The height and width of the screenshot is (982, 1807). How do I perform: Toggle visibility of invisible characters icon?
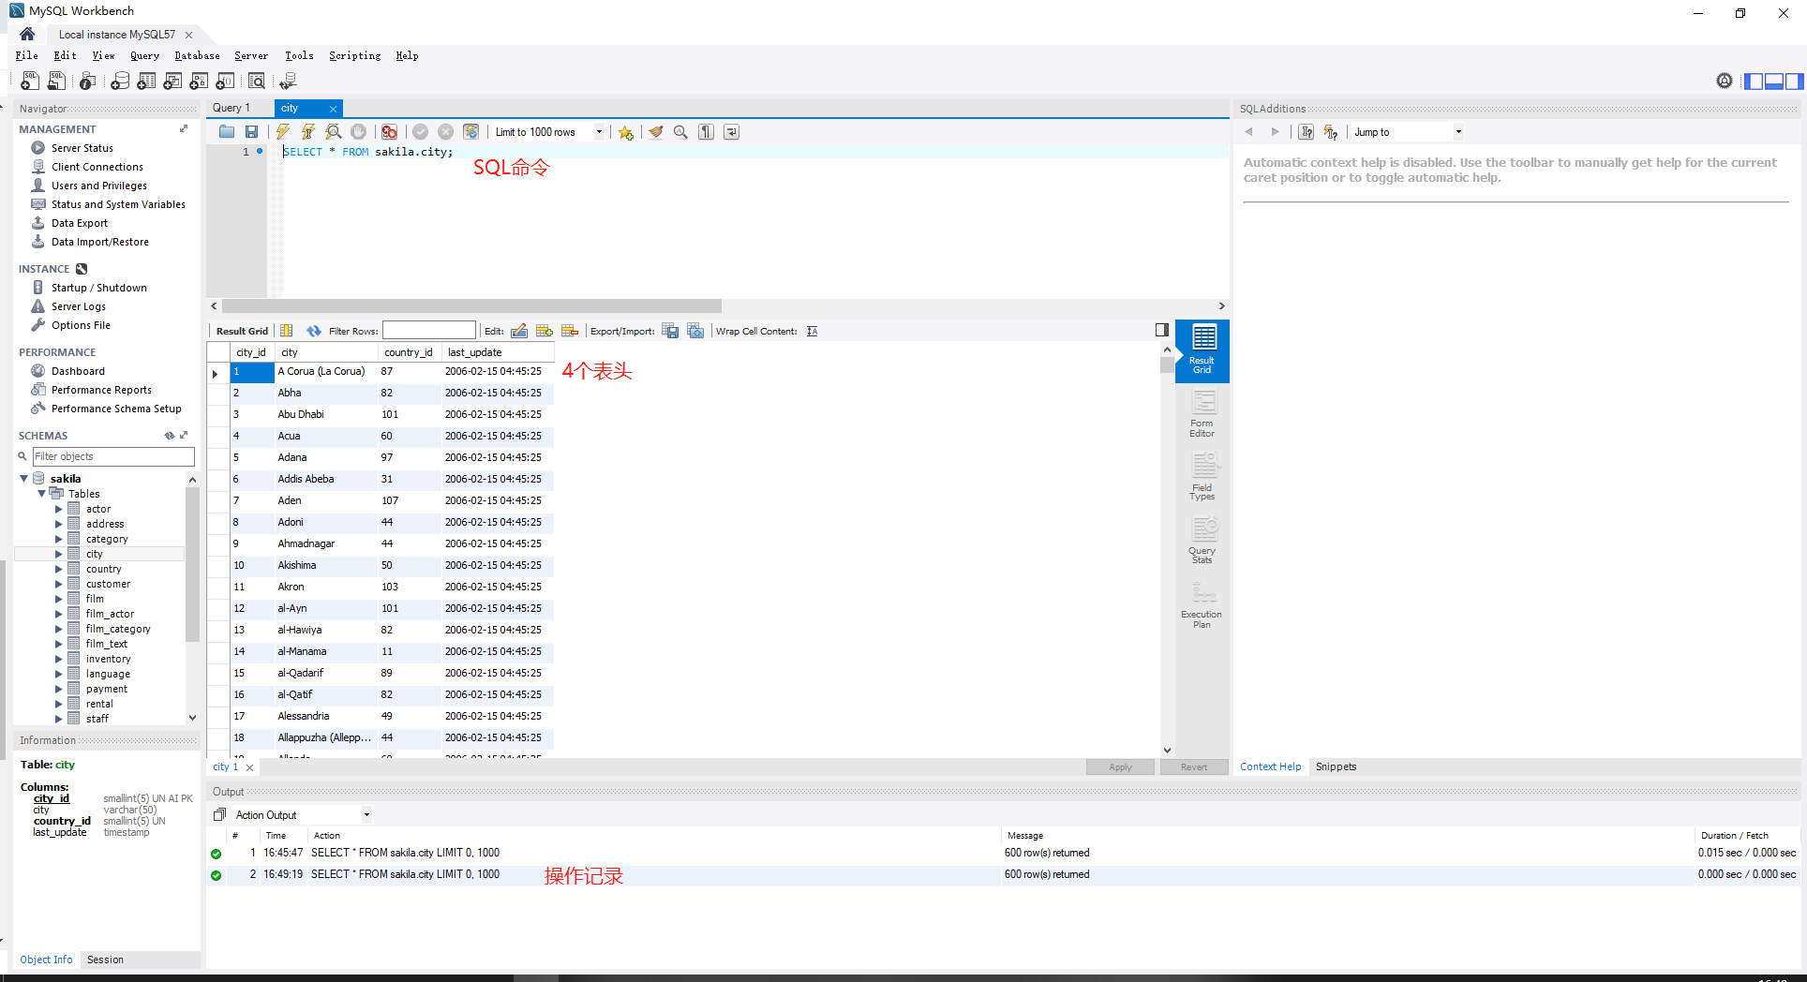coord(707,131)
